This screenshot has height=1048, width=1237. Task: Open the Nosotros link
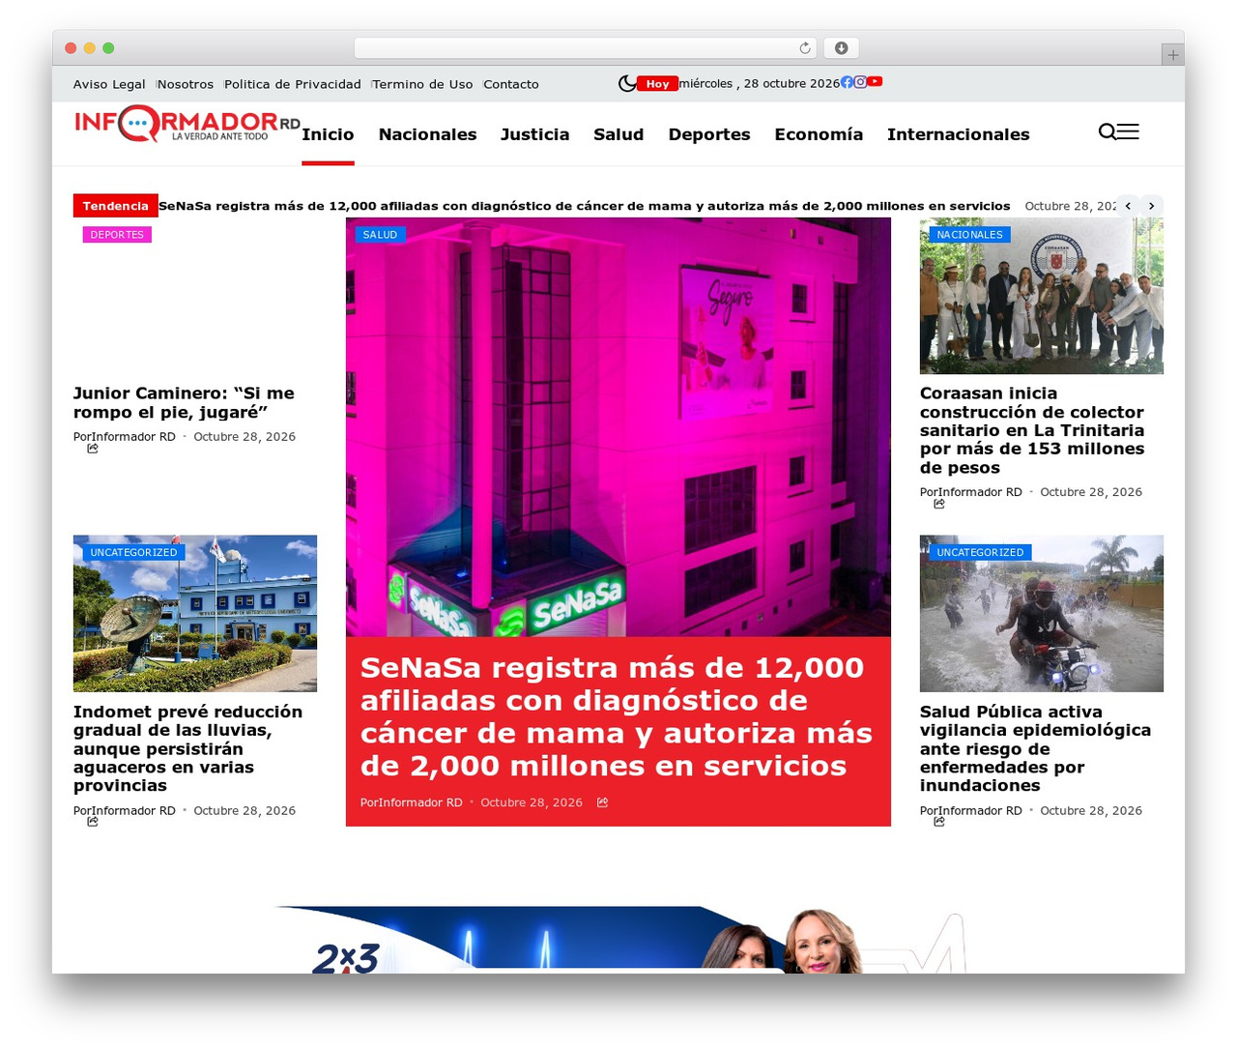[x=186, y=84]
